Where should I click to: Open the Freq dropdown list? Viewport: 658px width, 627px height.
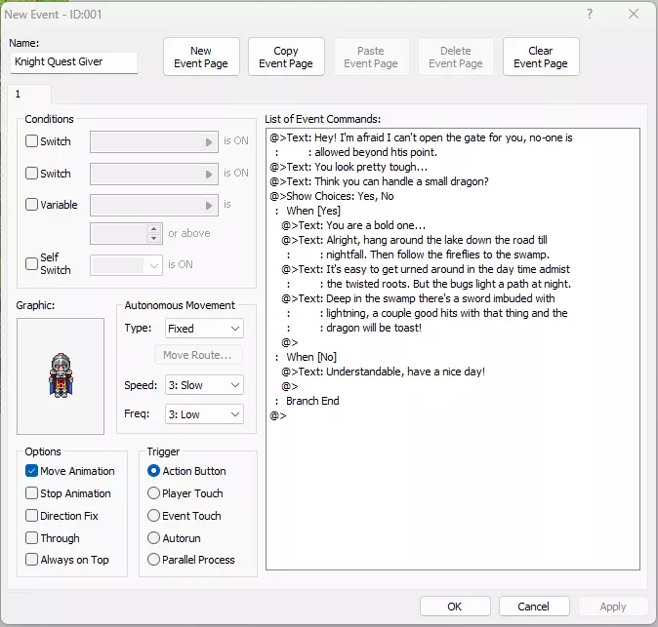click(204, 414)
